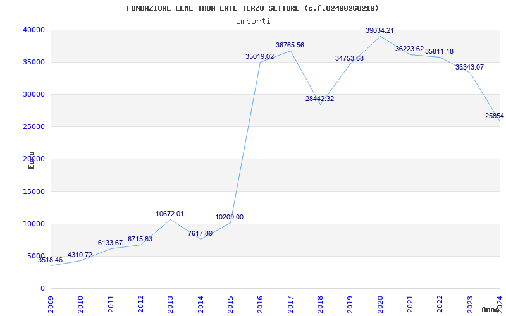Click the peak data label 39034.21
Viewport: 506px width, 316px height.
tap(379, 30)
